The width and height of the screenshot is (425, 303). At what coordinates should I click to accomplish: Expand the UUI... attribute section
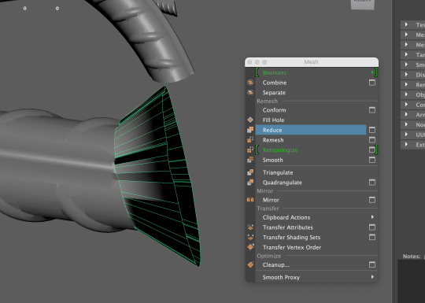click(406, 134)
